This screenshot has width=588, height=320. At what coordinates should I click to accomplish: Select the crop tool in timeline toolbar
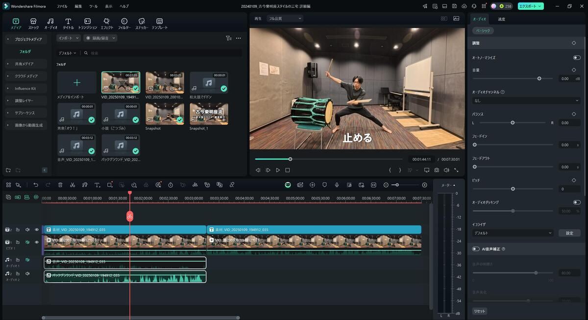click(109, 185)
